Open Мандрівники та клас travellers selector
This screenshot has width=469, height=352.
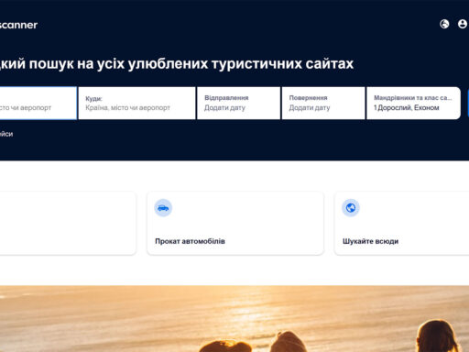tap(413, 104)
